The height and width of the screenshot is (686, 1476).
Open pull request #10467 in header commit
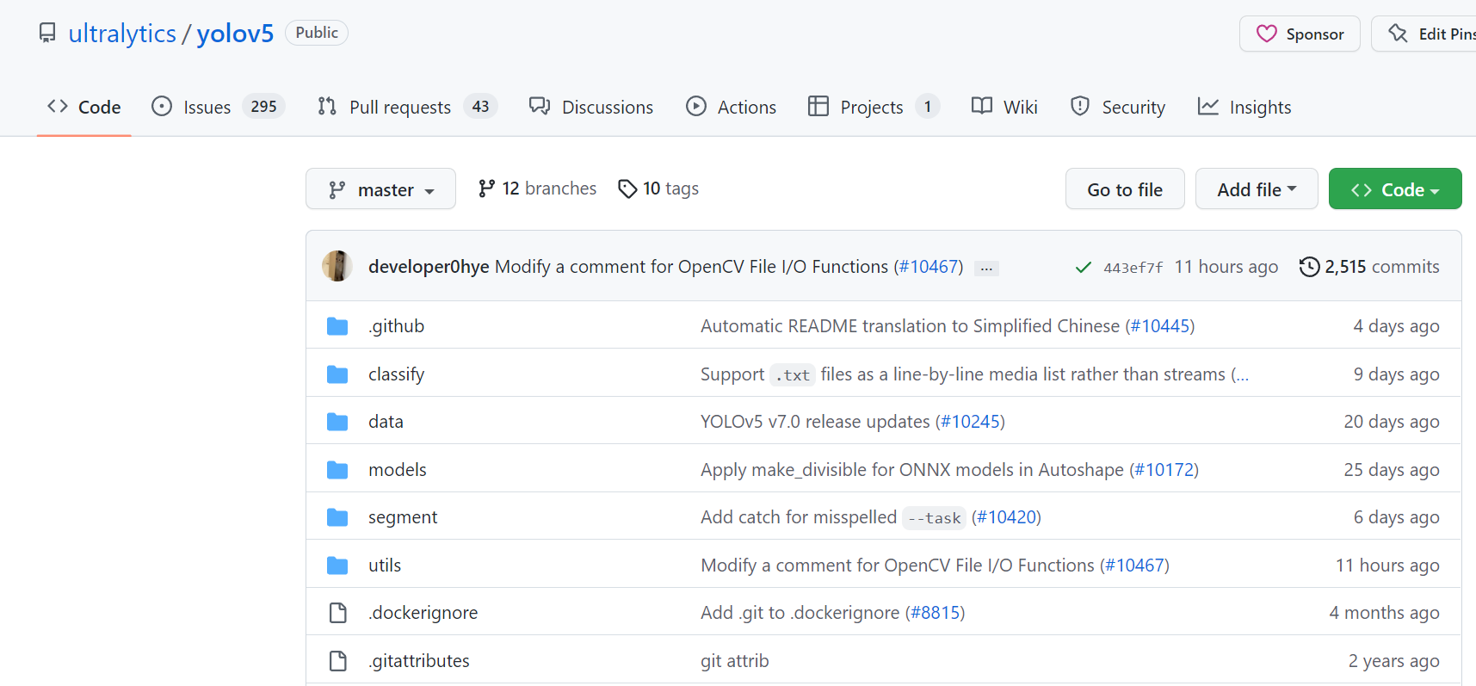point(929,267)
